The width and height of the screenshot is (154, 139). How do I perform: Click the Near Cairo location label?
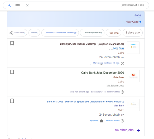click(132, 22)
